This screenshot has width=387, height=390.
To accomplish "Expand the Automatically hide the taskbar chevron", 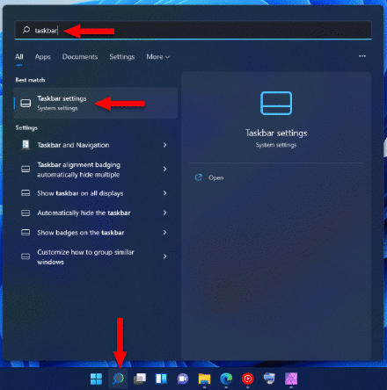I will pos(164,213).
